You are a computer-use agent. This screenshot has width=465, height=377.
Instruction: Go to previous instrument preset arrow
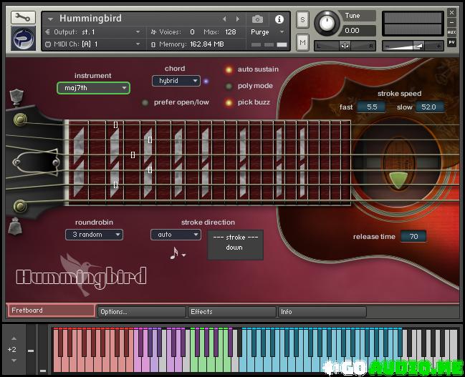[x=224, y=19]
